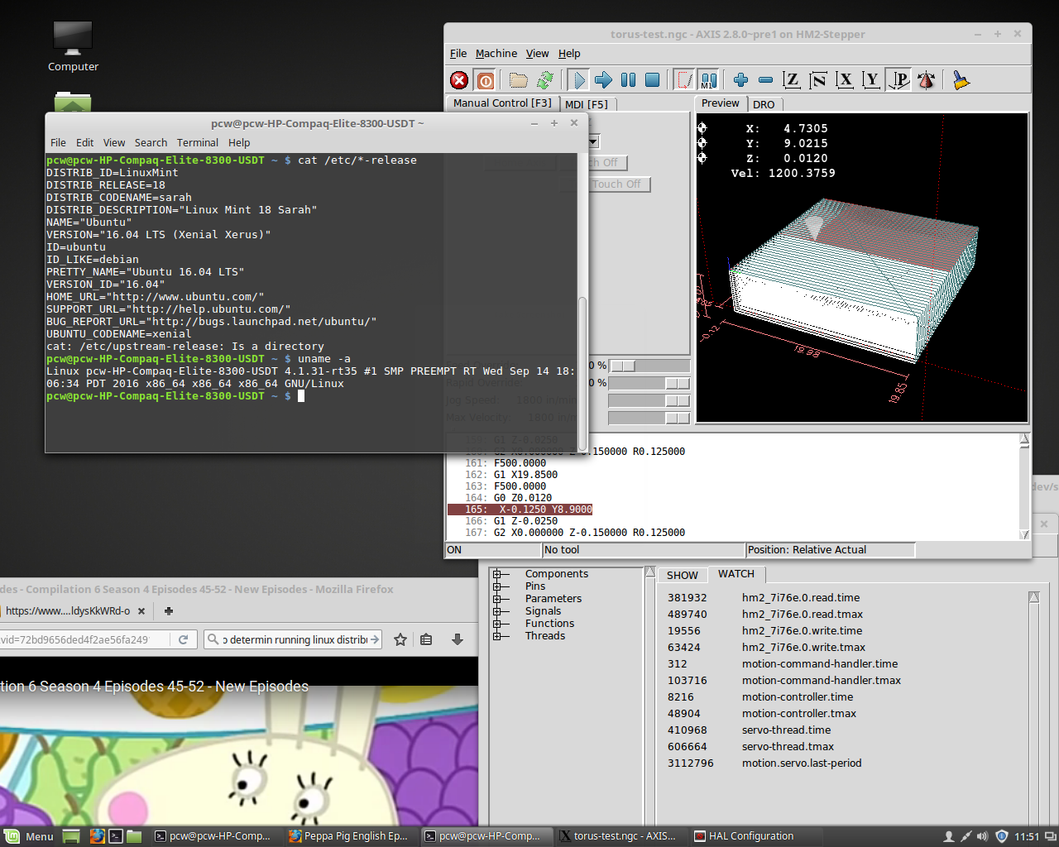Zoom out preview with minus icon
The height and width of the screenshot is (847, 1059).
tap(766, 80)
